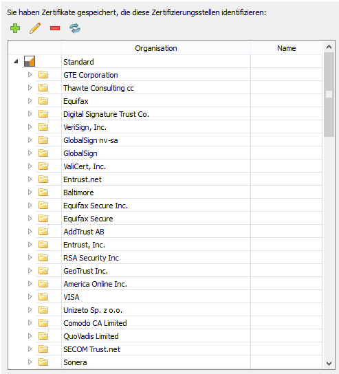Click the QuoVadis Limited folder icon
This screenshot has height=374, width=339.
[x=43, y=336]
